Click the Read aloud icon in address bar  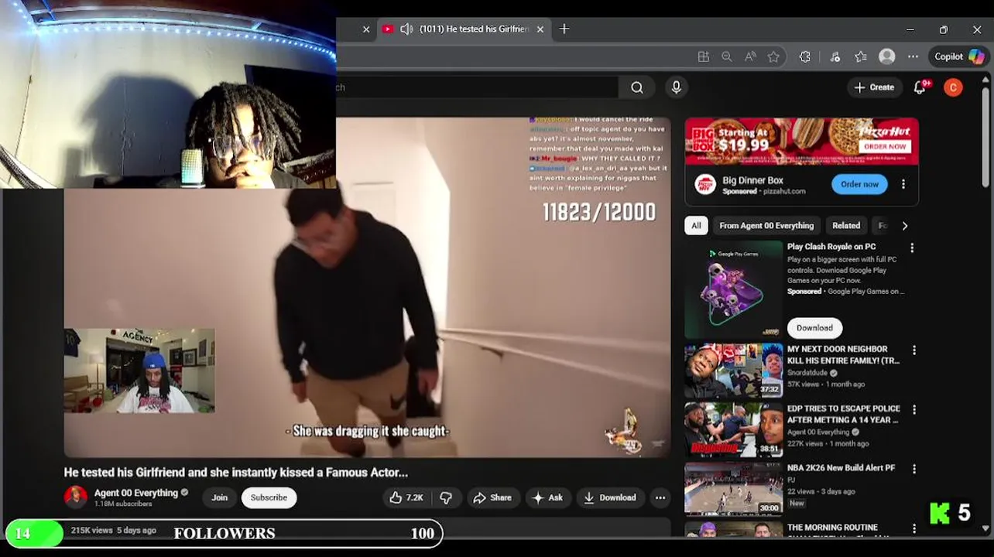coord(750,56)
